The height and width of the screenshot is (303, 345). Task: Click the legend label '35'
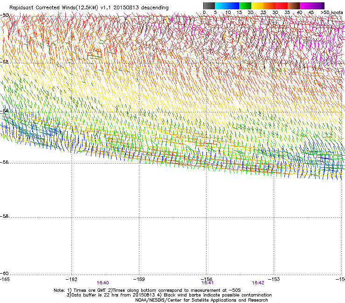(x=287, y=12)
